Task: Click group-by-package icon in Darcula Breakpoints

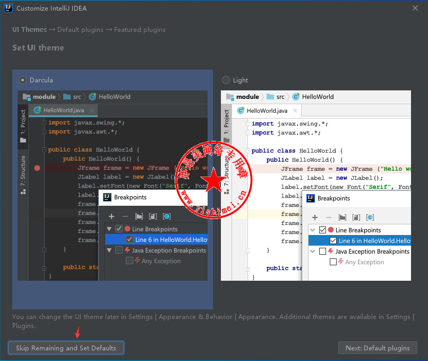Action: (x=139, y=217)
